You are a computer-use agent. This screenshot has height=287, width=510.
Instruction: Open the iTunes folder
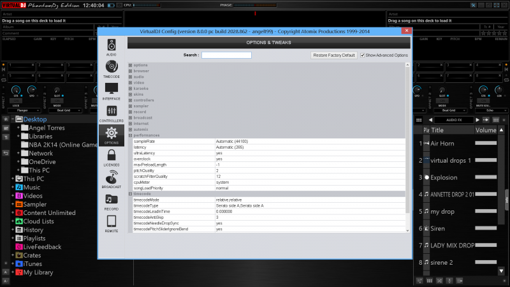point(33,264)
